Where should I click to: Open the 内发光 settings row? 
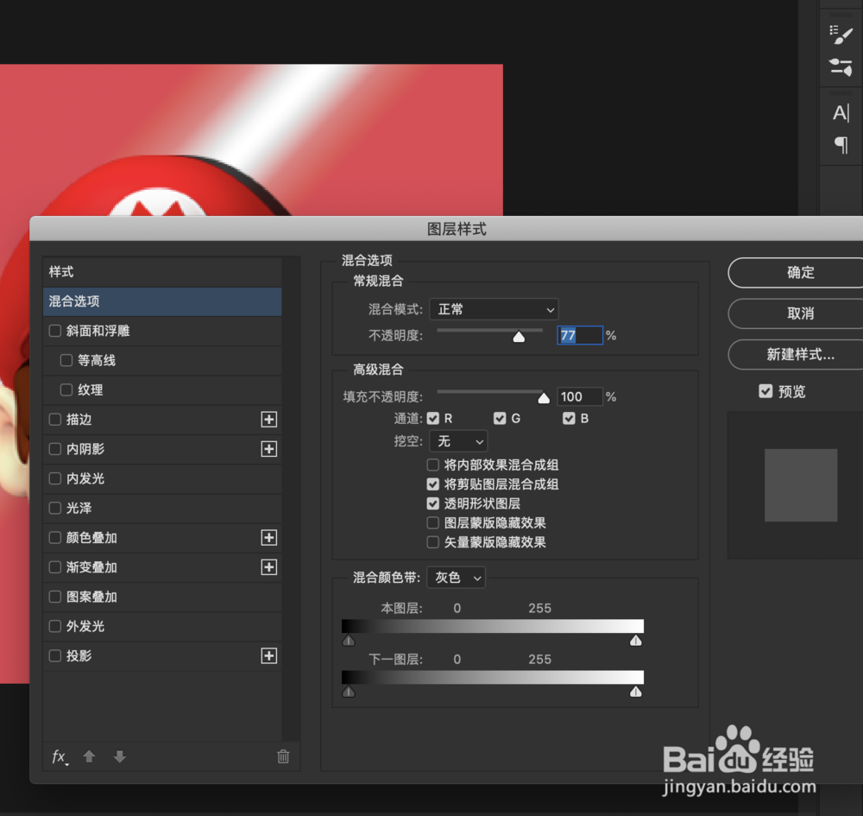coord(162,478)
